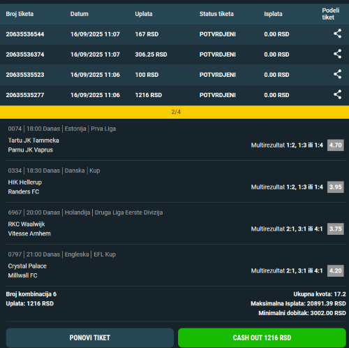Click the 4.70 odds for Tartu JK Tammeka
The height and width of the screenshot is (348, 349).
pyautogui.click(x=335, y=145)
